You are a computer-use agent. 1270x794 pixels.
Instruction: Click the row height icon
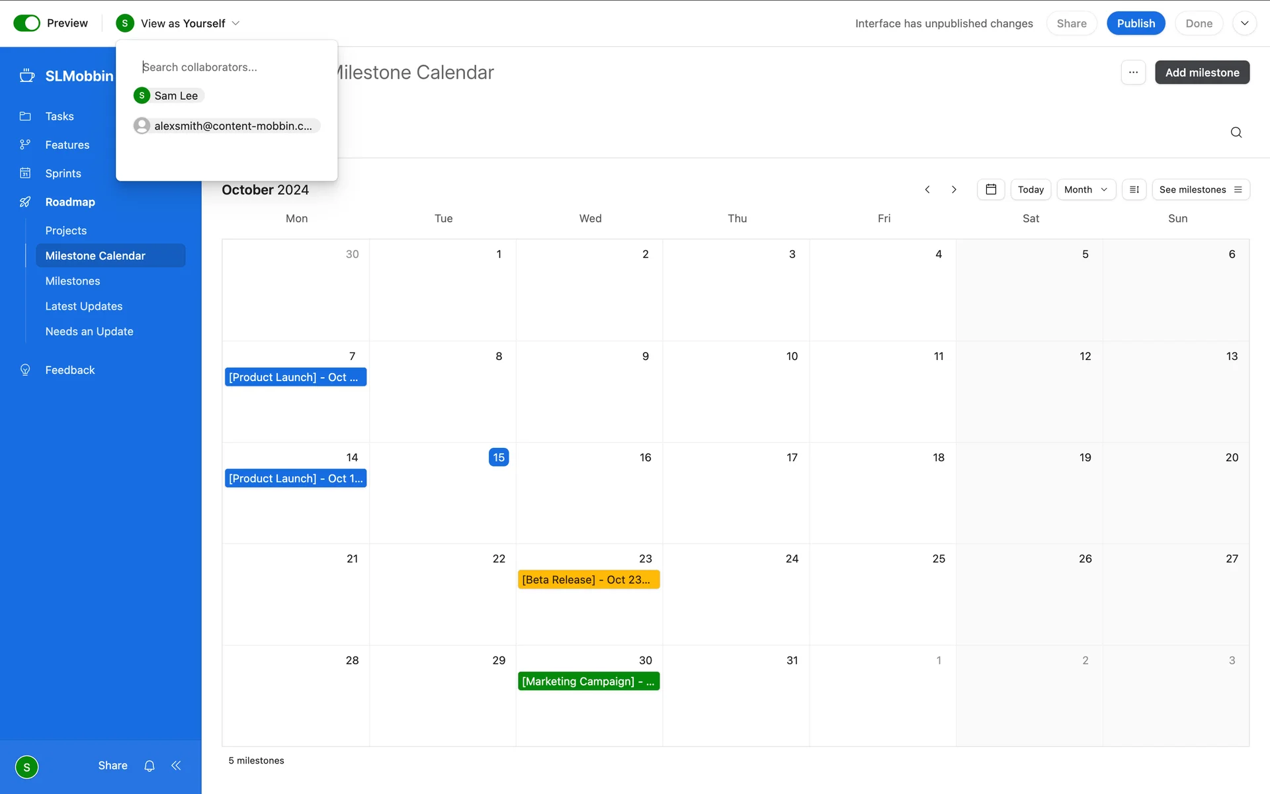click(x=1134, y=189)
